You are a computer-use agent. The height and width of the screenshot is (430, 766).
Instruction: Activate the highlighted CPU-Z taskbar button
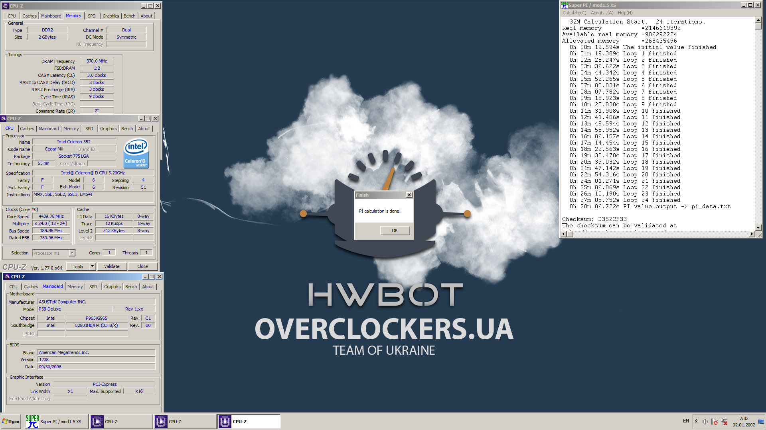click(x=249, y=422)
